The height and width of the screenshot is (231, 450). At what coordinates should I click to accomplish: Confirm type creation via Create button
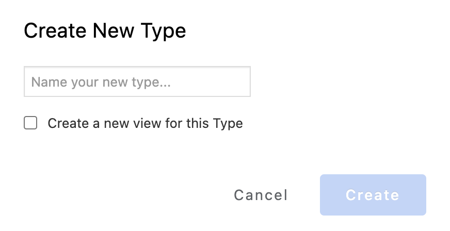[x=373, y=195]
